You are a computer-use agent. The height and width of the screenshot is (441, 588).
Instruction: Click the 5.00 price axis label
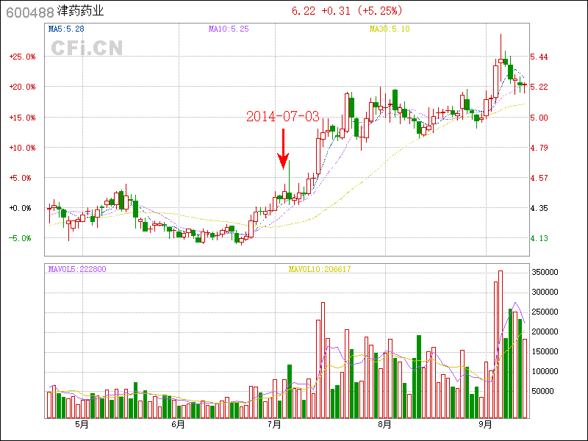[x=539, y=118]
